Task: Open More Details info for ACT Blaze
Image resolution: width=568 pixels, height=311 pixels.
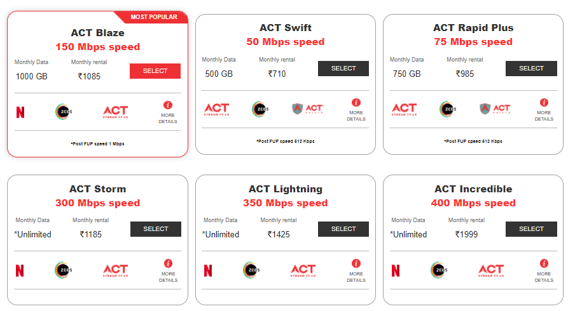Action: coord(168,112)
